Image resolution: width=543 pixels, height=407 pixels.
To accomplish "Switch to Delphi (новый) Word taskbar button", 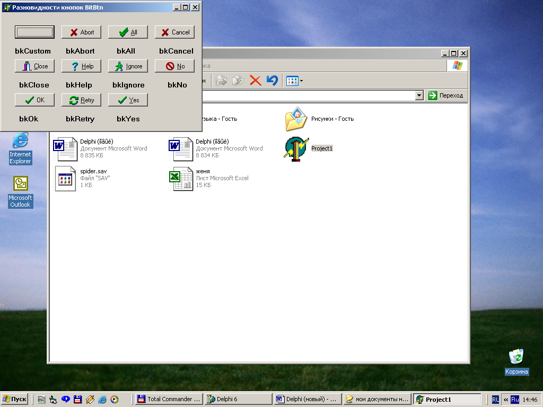I will [308, 399].
